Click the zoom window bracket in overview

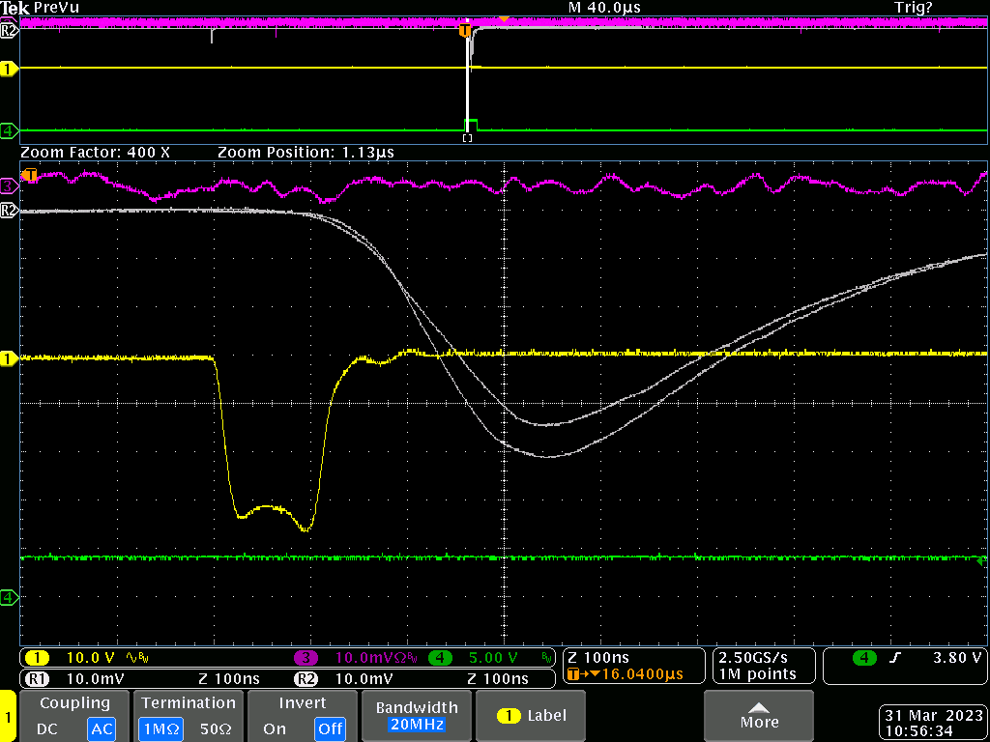467,138
